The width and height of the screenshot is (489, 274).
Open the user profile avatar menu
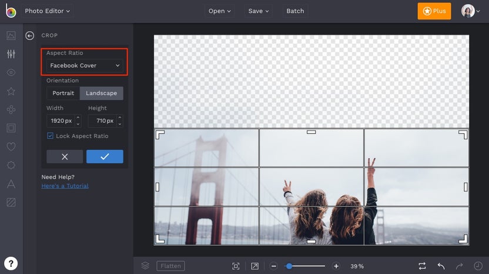click(470, 11)
